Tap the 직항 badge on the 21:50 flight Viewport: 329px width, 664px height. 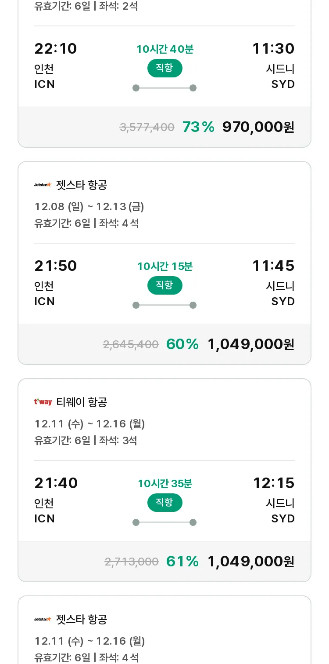click(164, 285)
